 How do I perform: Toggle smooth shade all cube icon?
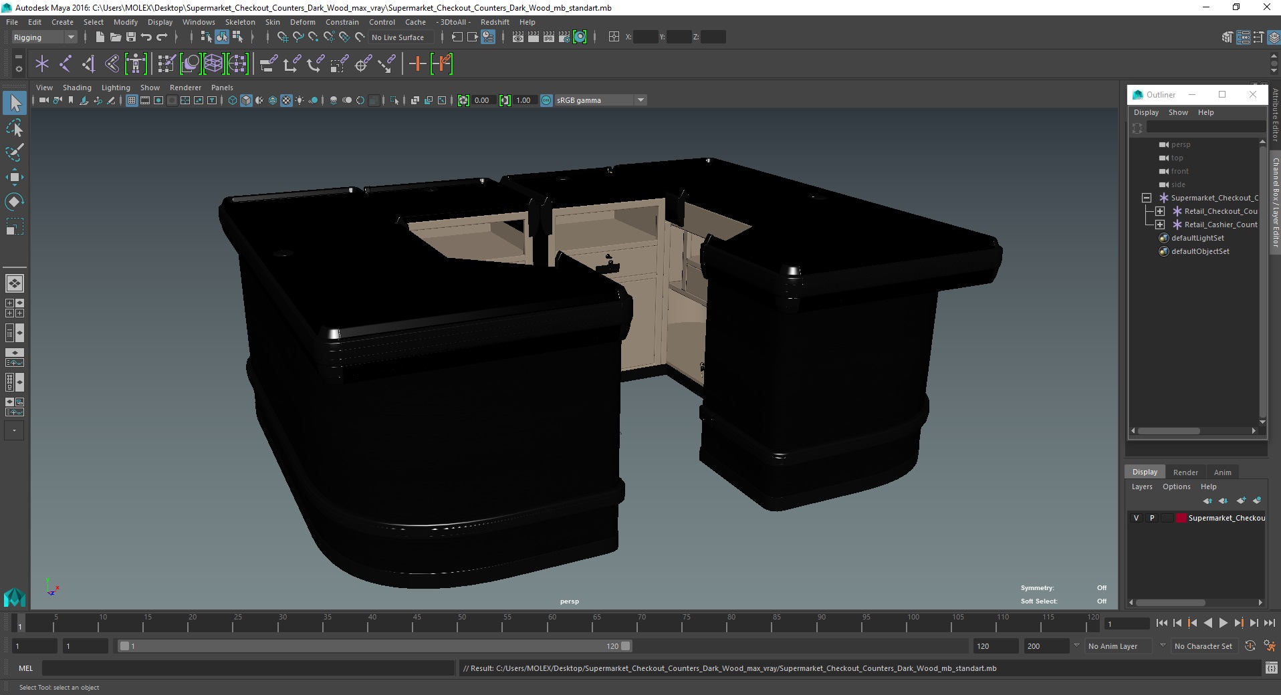pyautogui.click(x=246, y=100)
